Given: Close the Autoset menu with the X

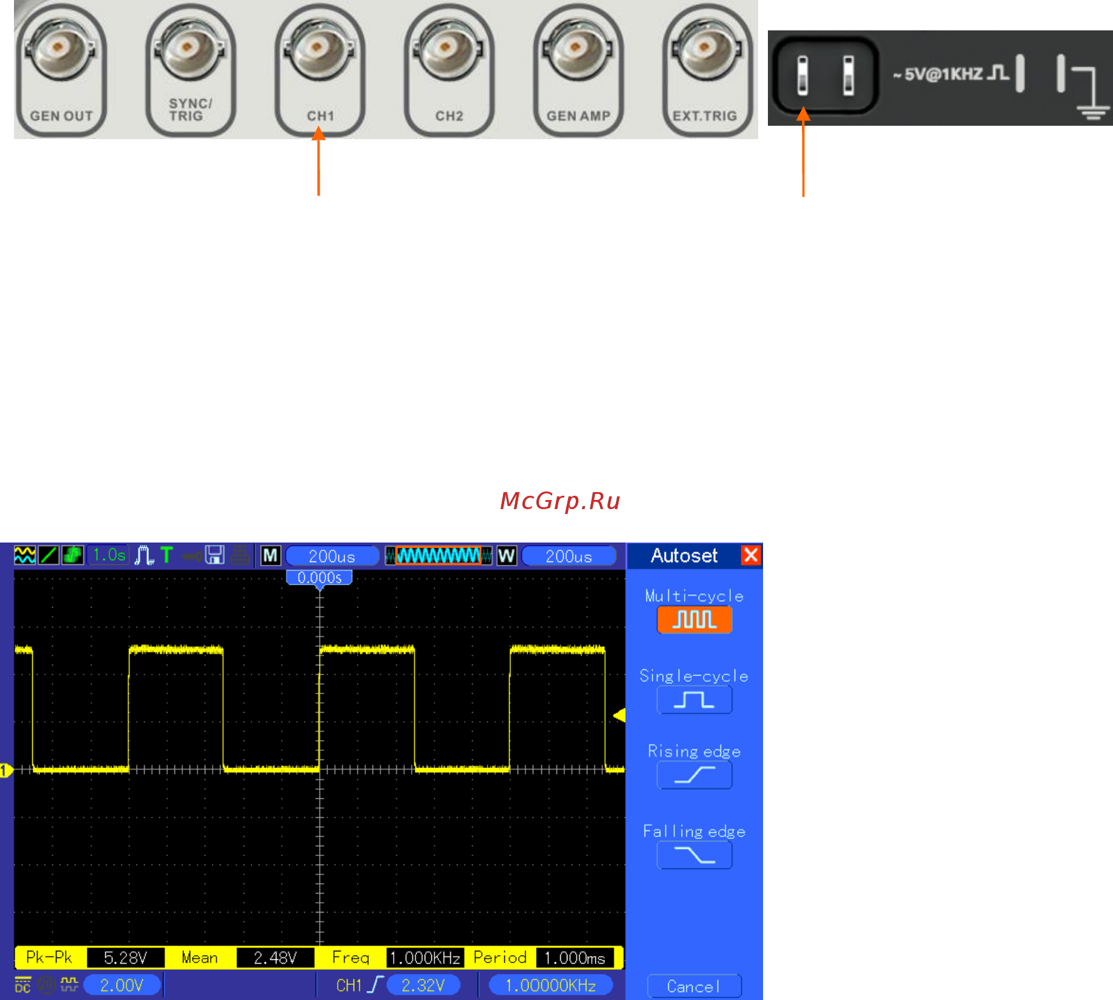Looking at the screenshot, I should pyautogui.click(x=751, y=555).
